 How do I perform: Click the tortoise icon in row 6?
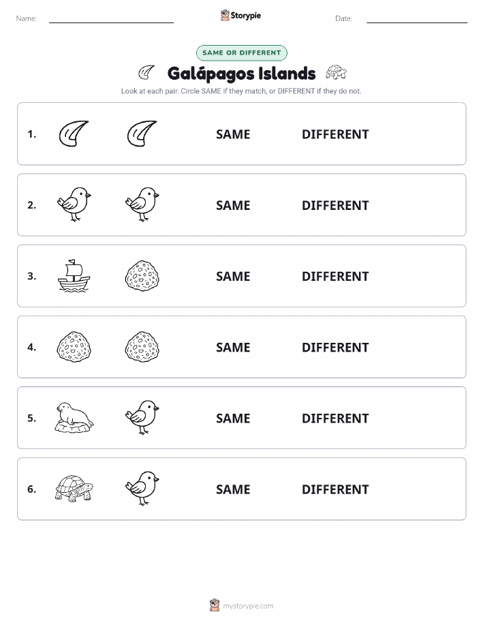74,489
